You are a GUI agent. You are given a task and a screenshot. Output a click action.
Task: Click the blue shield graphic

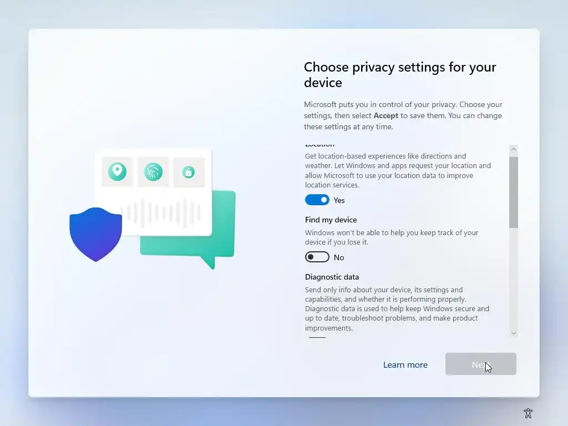[x=95, y=235]
